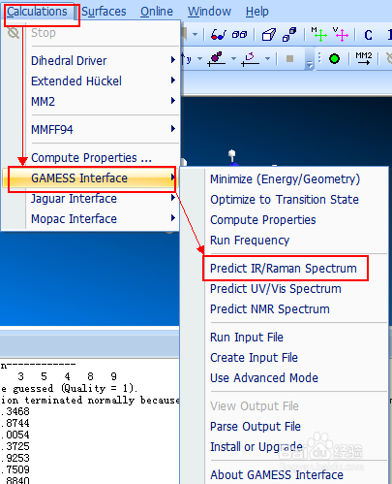
Task: Choose Compute Properties in GAMESS submenu
Action: (x=263, y=220)
